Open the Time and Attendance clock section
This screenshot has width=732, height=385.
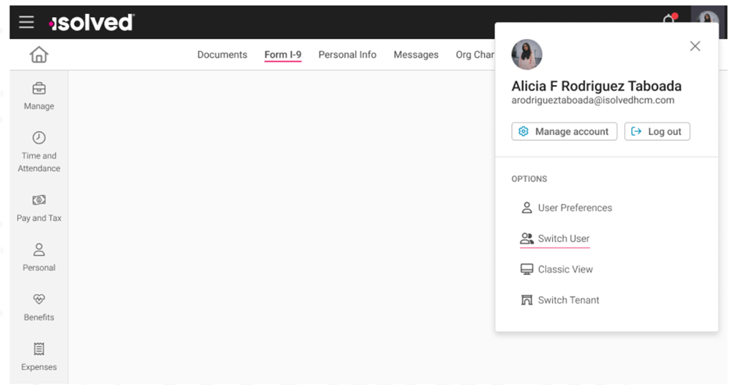(x=39, y=152)
